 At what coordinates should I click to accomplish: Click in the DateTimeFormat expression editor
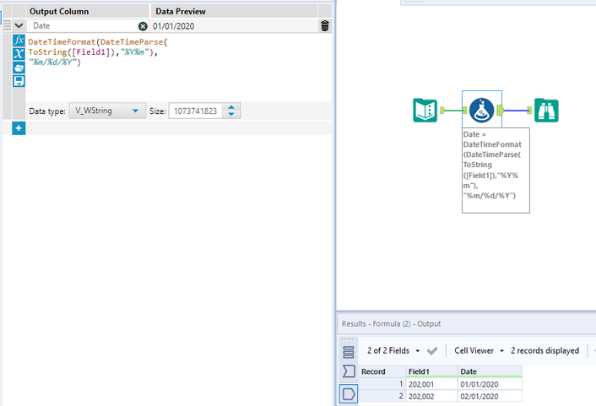pos(179,67)
